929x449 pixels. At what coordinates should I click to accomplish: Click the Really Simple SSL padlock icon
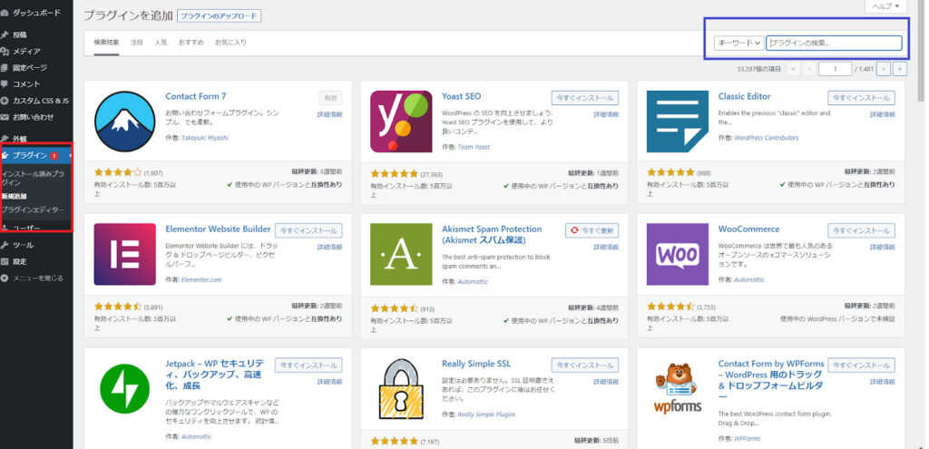(x=401, y=387)
